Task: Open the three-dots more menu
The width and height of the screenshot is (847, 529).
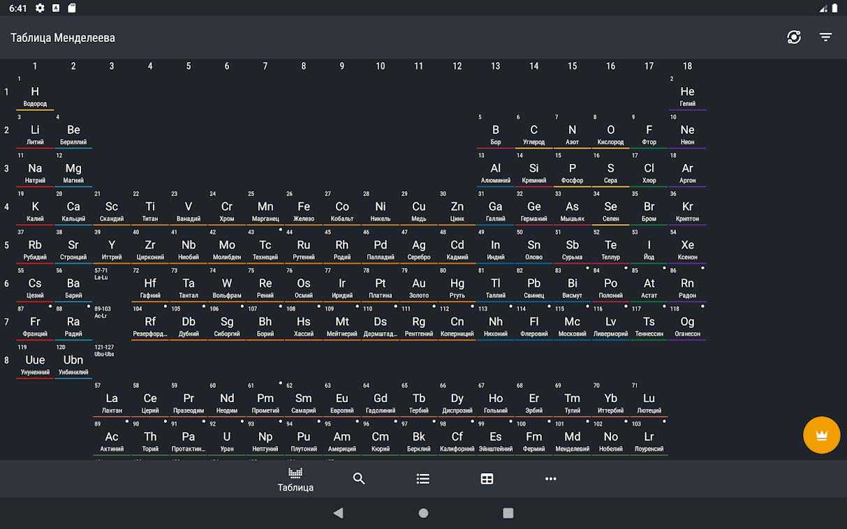Action: click(x=550, y=479)
